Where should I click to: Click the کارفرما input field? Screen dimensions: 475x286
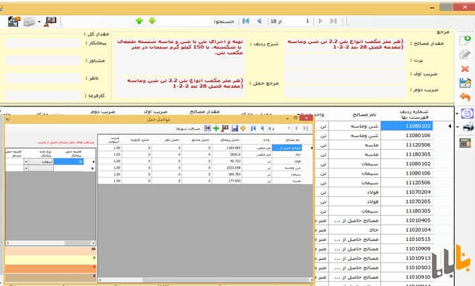[43, 95]
